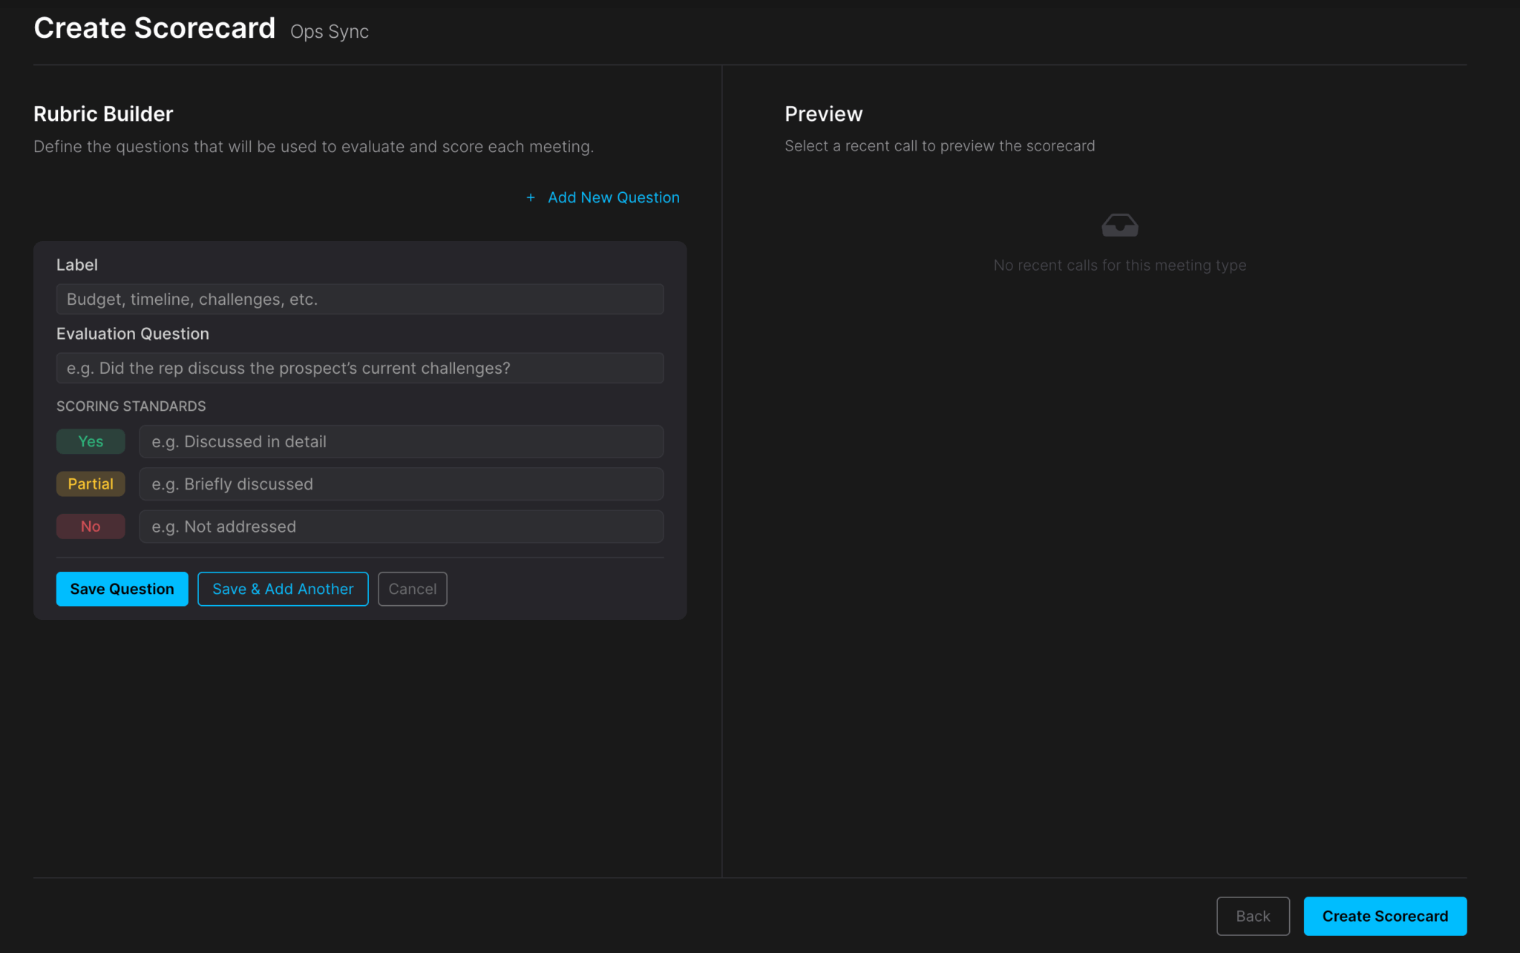Go Back to the previous step
This screenshot has width=1520, height=953.
(1252, 916)
